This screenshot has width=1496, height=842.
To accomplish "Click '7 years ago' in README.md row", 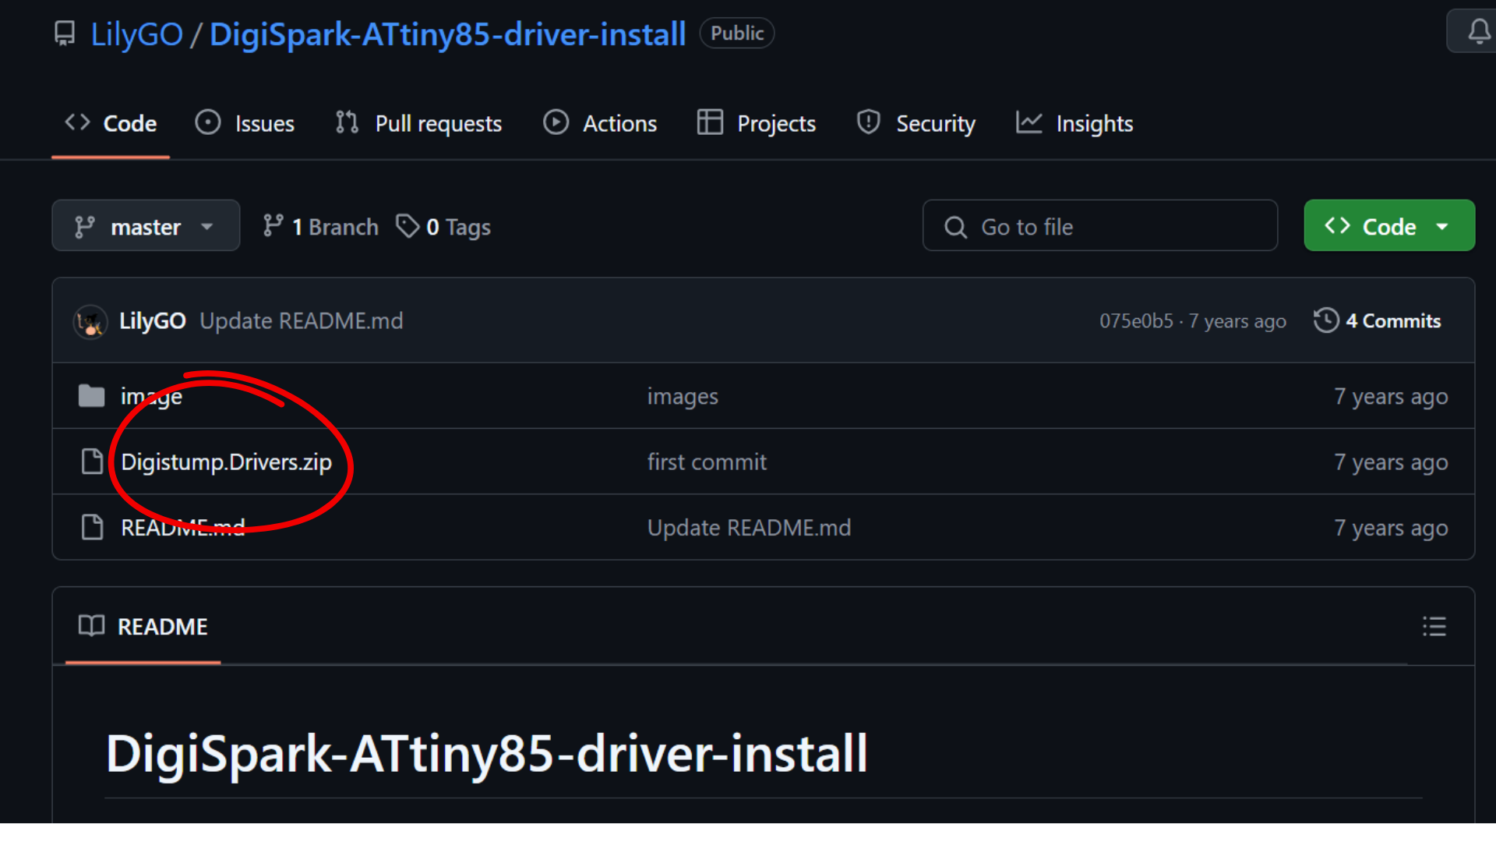I will tap(1391, 528).
